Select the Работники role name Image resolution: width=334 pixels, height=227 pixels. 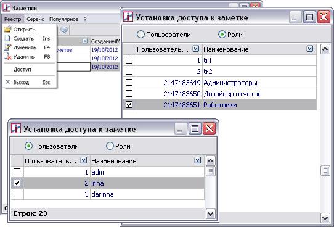coord(220,105)
